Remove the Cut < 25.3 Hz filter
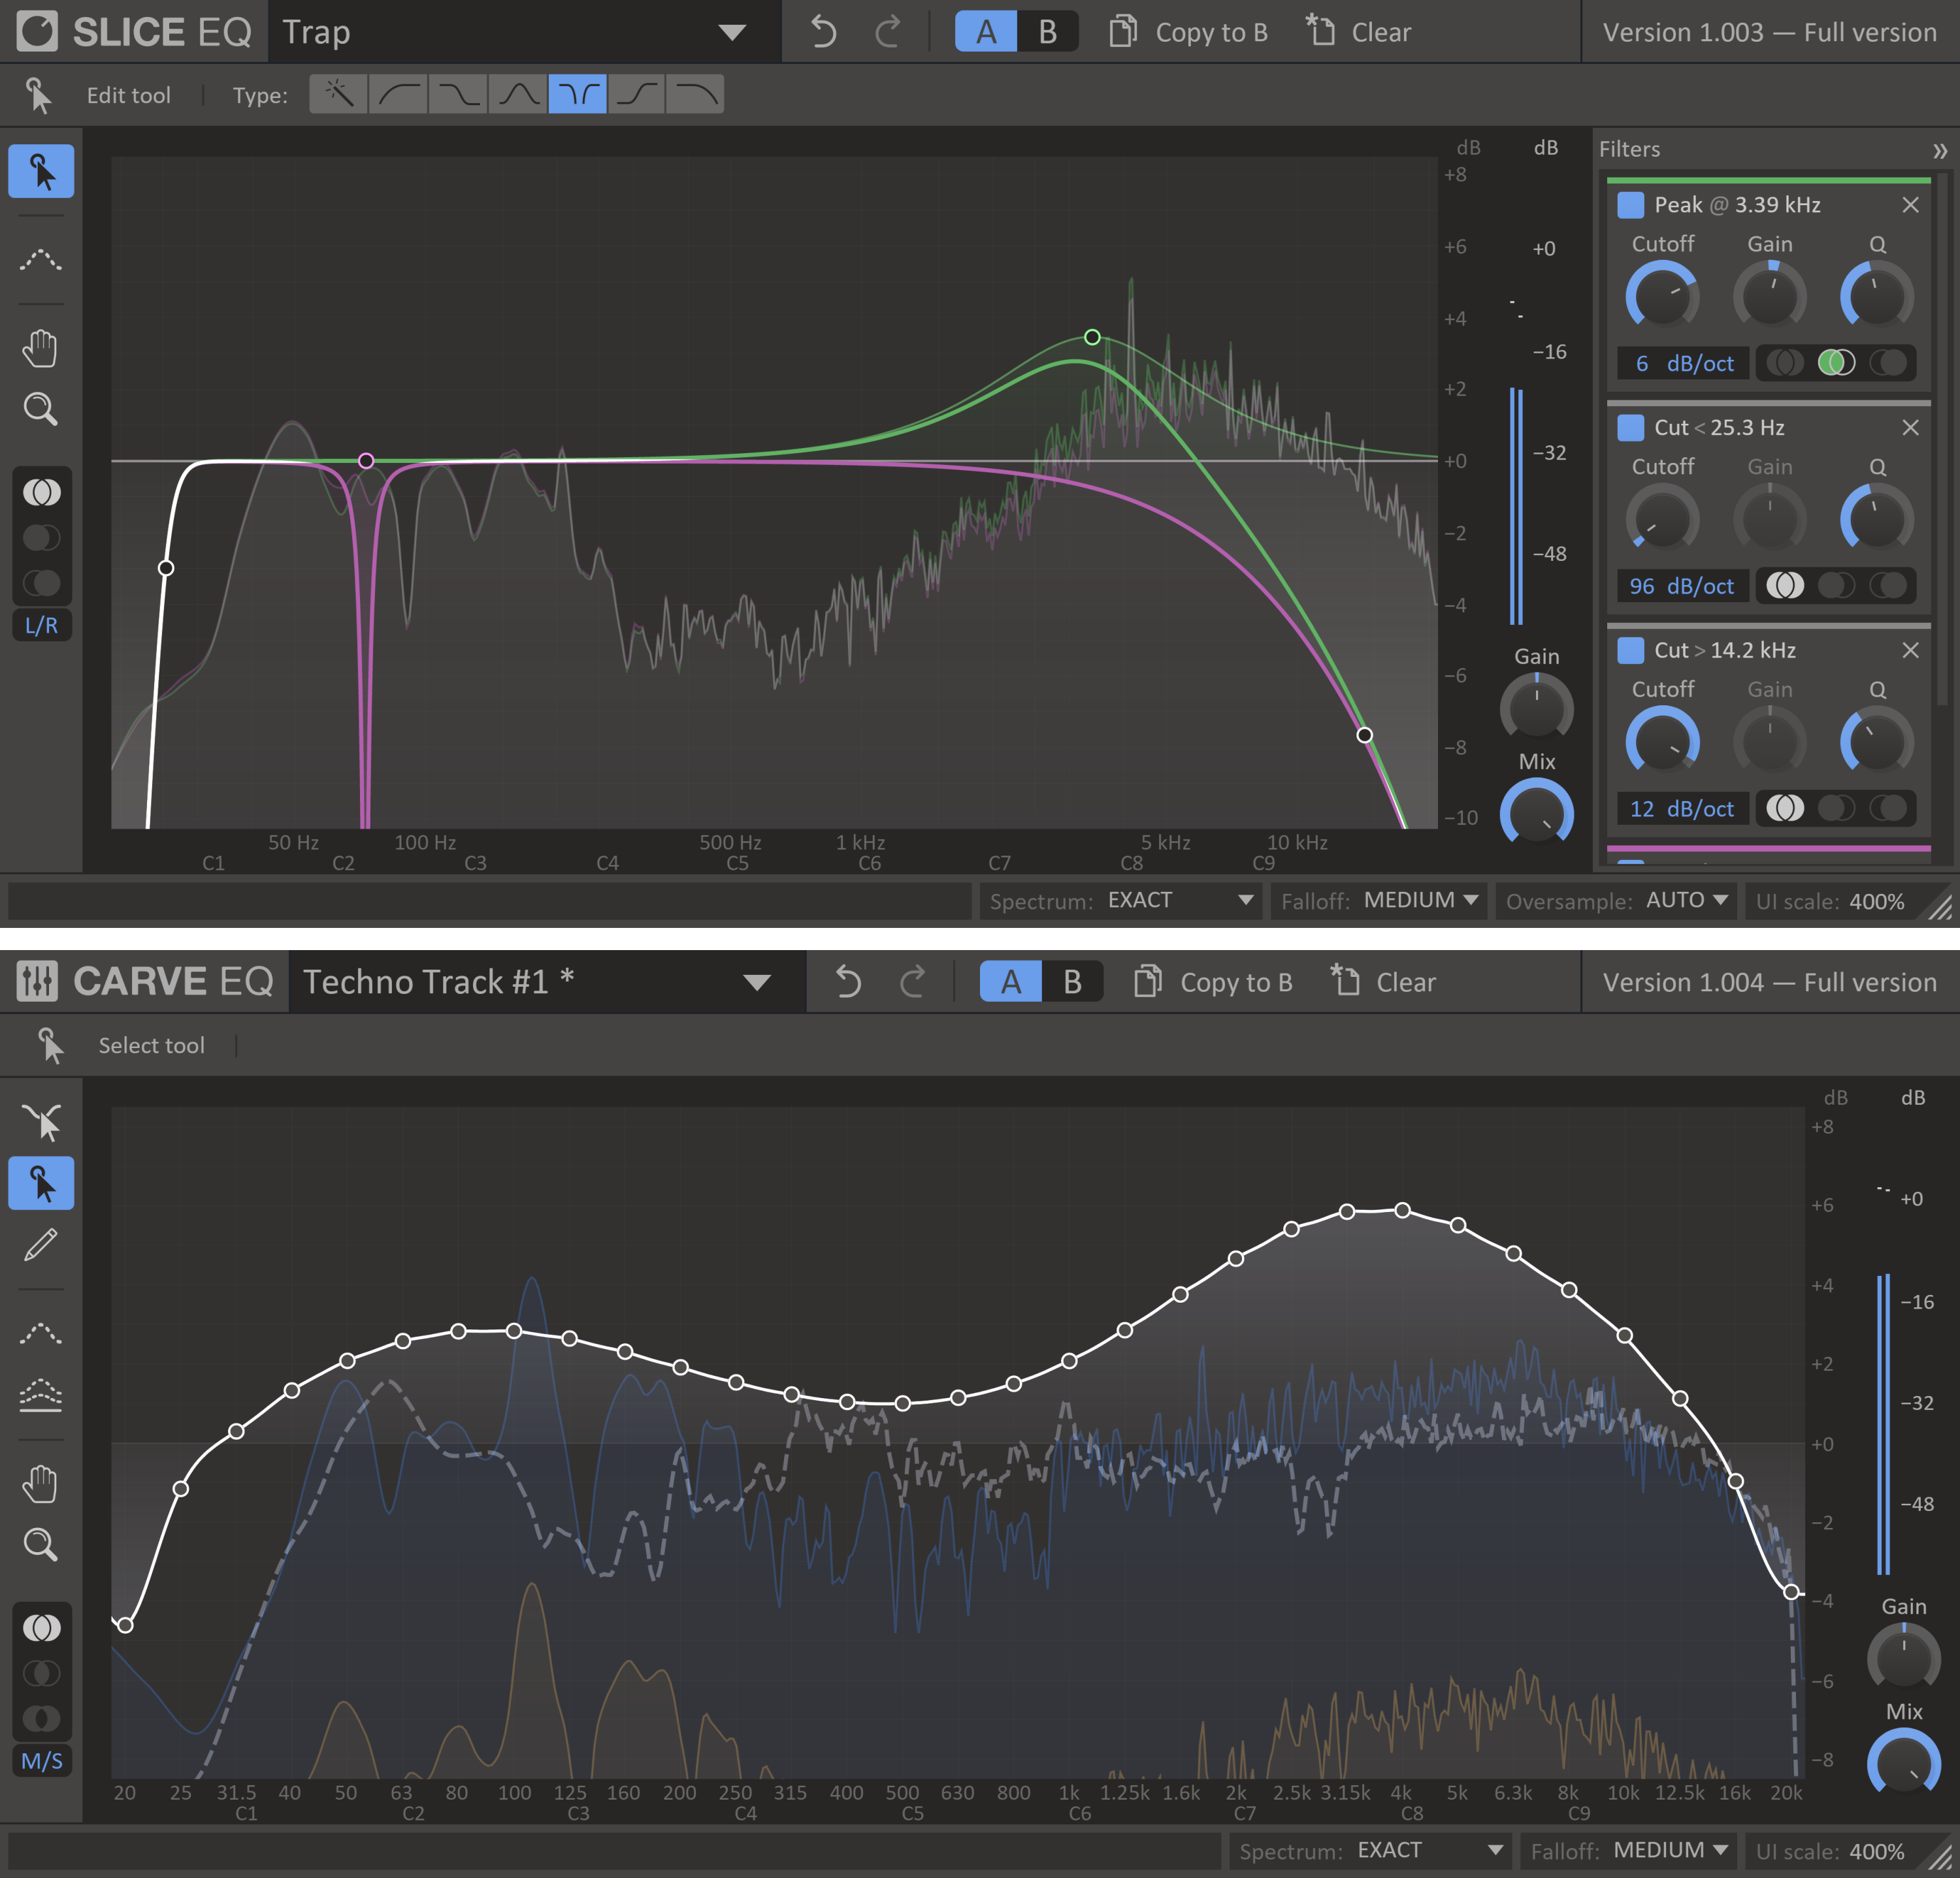The image size is (1960, 1878). pyautogui.click(x=1911, y=427)
